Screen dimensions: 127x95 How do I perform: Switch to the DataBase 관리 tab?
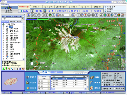click(x=24, y=7)
